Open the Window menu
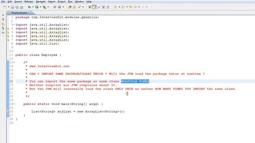The height and width of the screenshot is (143, 255). [79, 2]
